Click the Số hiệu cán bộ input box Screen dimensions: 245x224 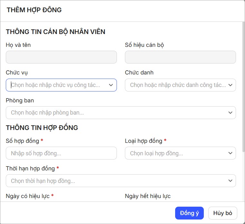180,57
